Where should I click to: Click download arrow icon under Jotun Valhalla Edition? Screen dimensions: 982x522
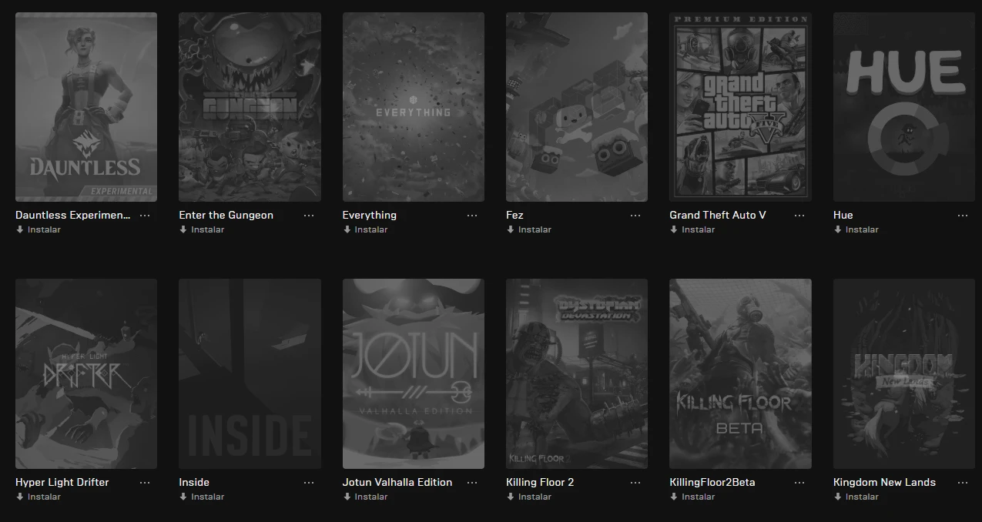coord(347,497)
